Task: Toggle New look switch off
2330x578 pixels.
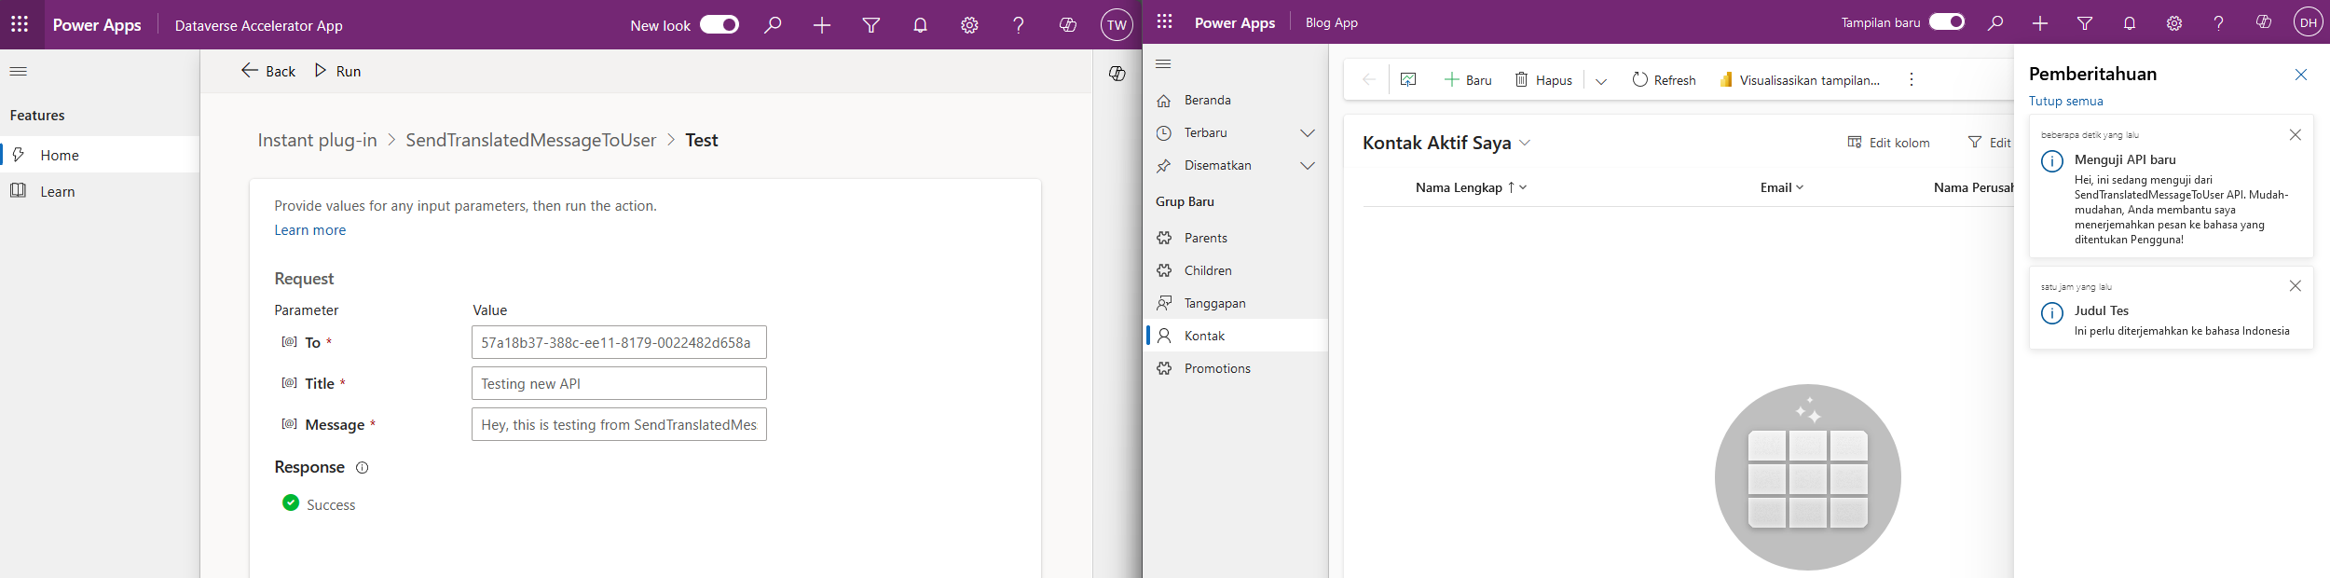Action: tap(719, 25)
